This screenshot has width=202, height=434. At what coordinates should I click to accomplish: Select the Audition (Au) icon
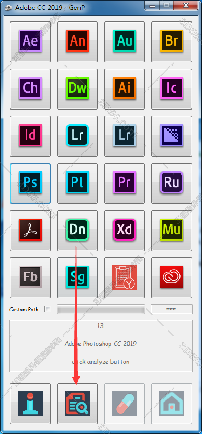(x=125, y=42)
